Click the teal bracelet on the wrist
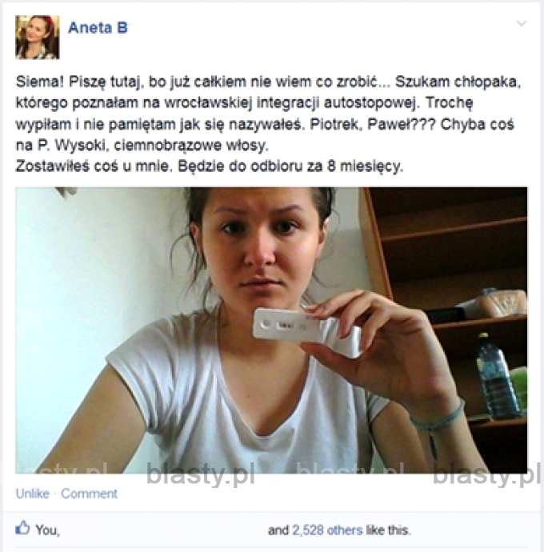544x552 pixels. 438,419
